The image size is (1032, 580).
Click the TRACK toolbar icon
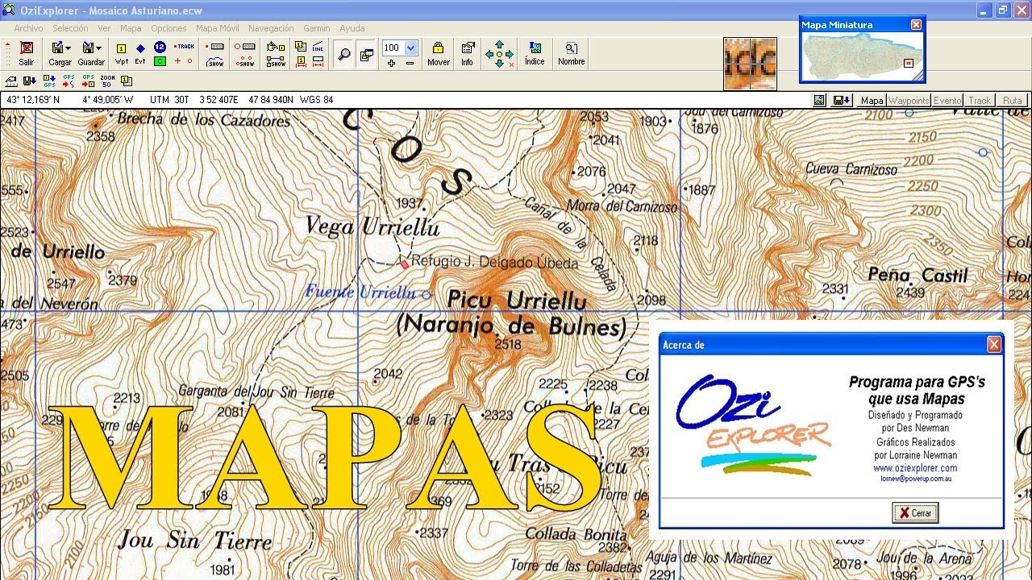185,47
